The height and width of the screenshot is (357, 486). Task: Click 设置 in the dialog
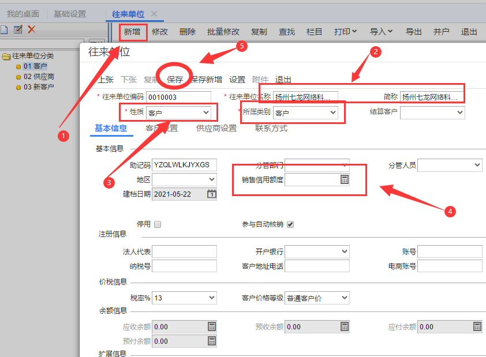(237, 80)
